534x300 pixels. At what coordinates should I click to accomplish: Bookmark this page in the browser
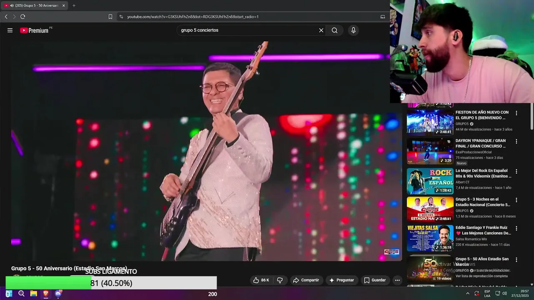click(110, 17)
